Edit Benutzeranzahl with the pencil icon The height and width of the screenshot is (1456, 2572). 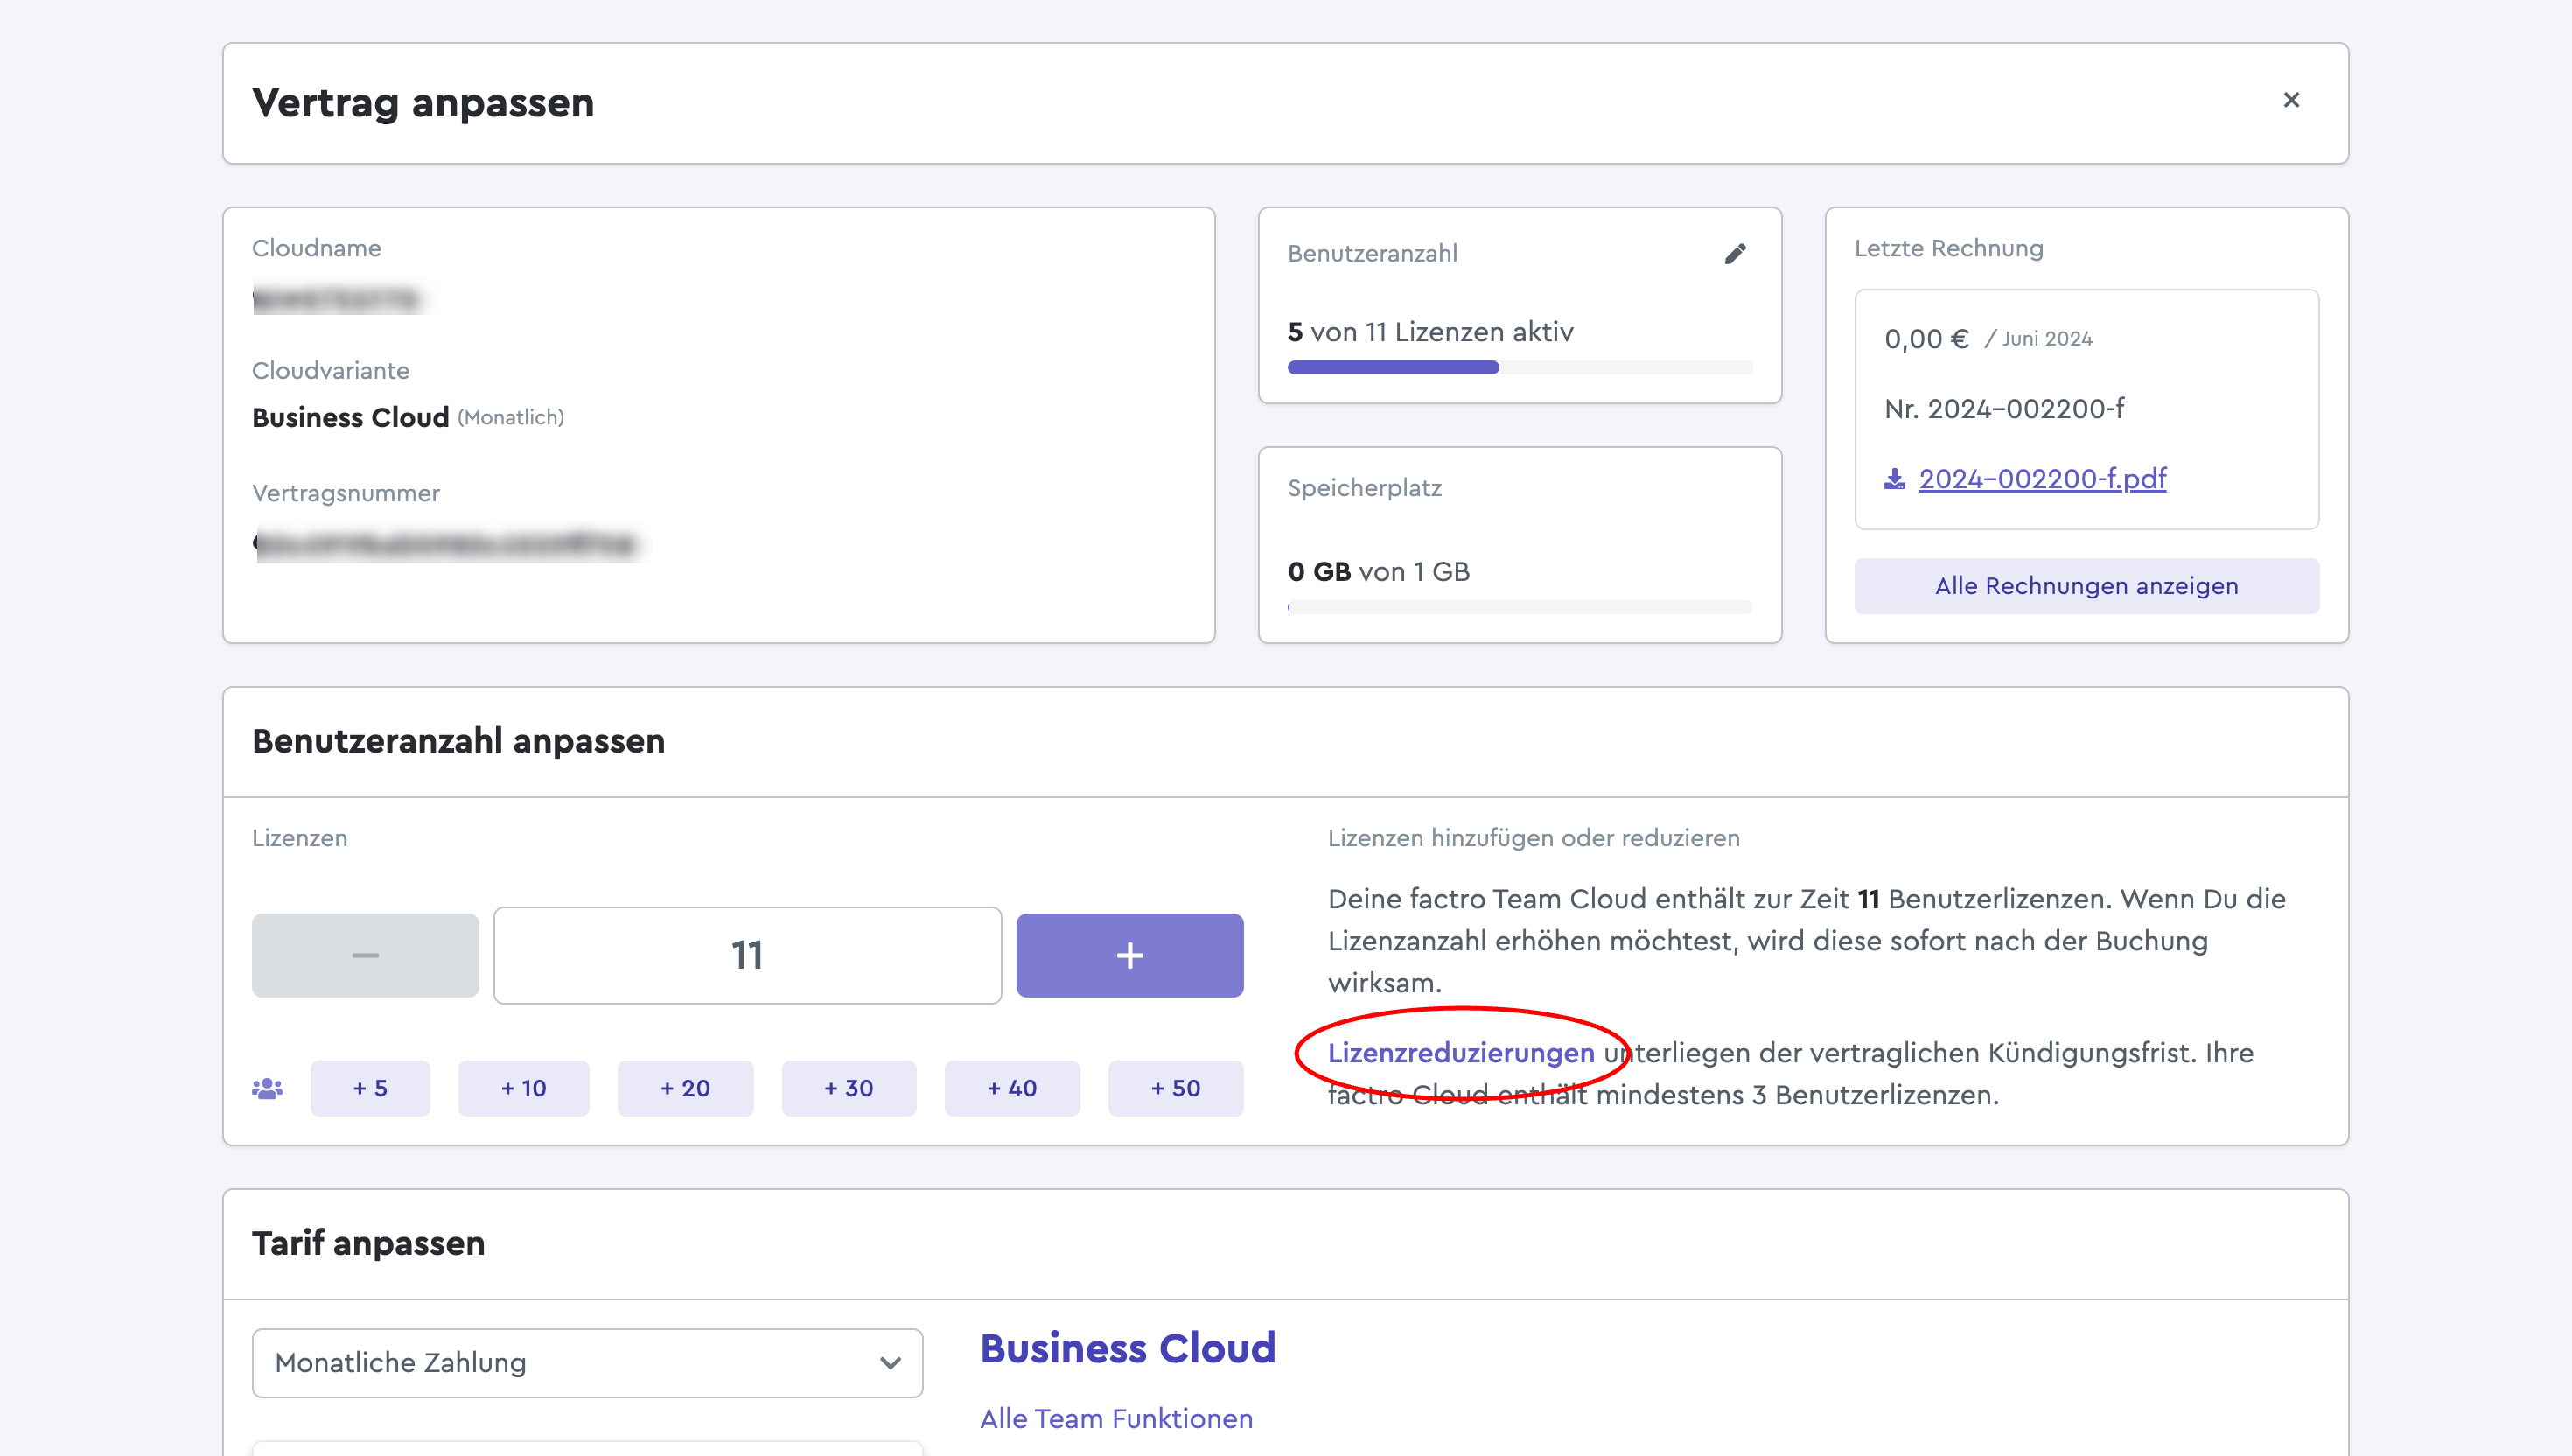(x=1736, y=254)
